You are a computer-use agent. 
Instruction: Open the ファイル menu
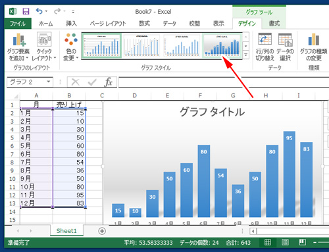[18, 24]
